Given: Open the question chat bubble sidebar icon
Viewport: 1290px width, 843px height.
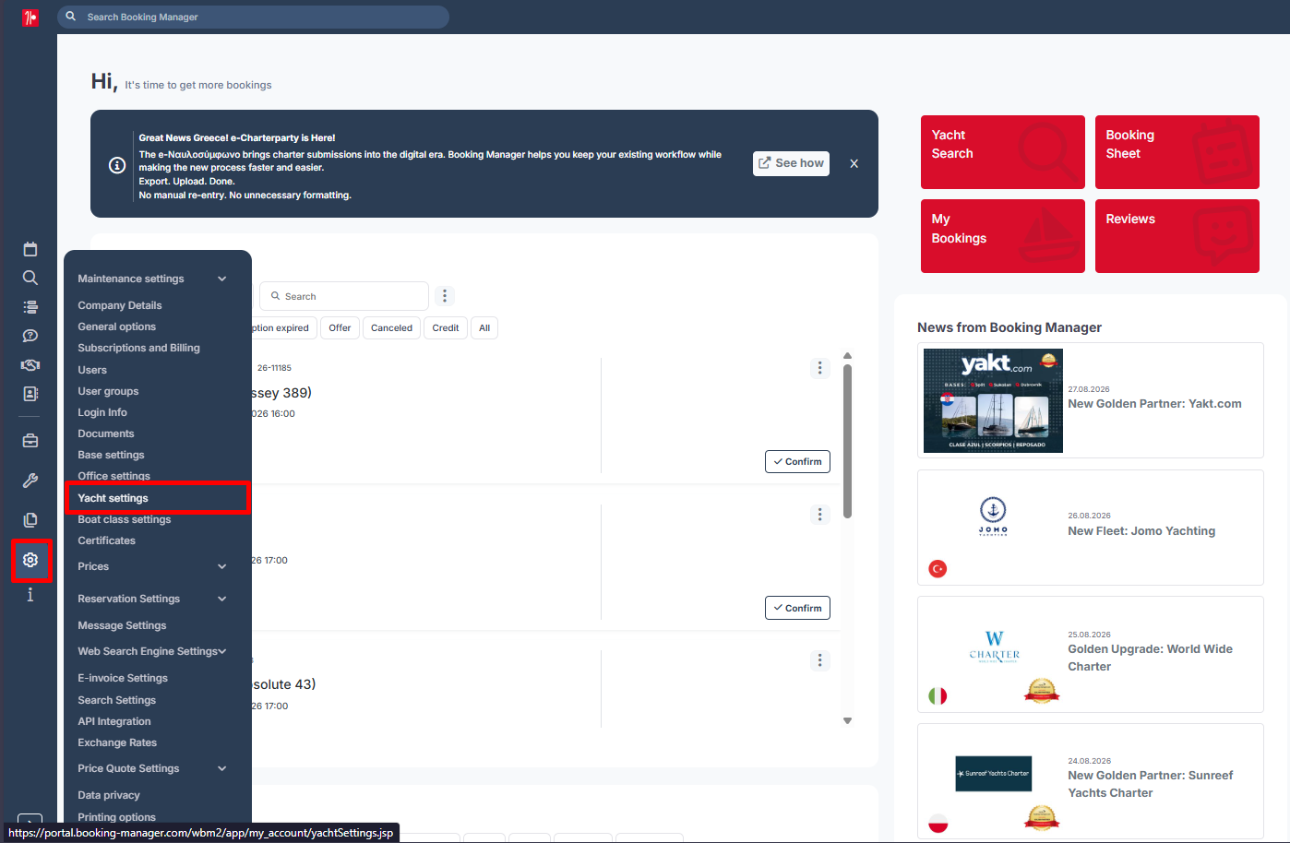Looking at the screenshot, I should click(30, 336).
